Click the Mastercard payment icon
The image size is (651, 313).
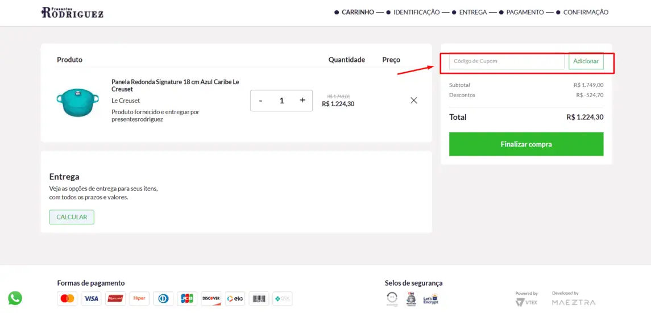(67, 298)
